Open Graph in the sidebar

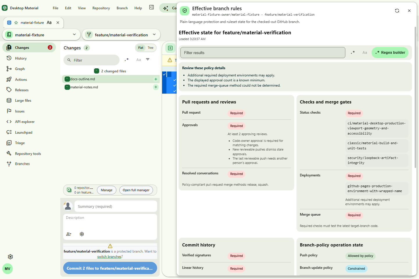pyautogui.click(x=29, y=69)
